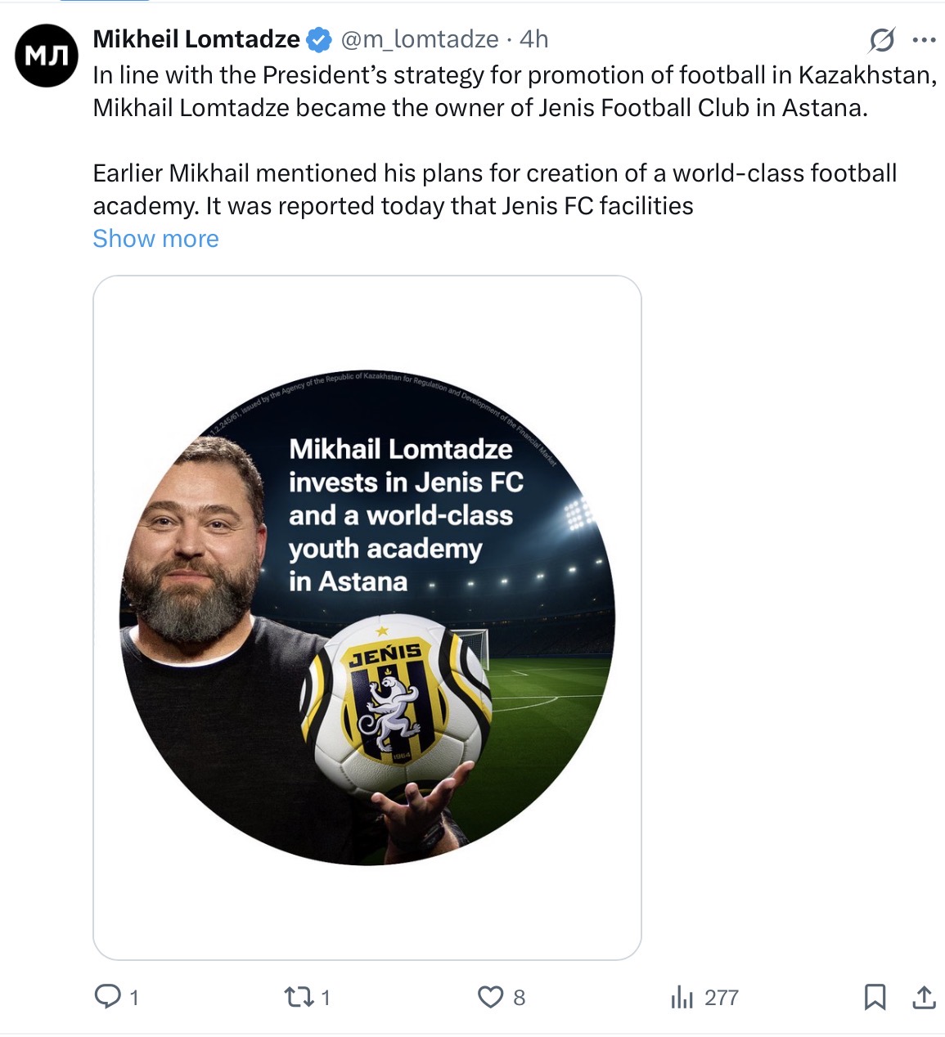Click the reply speech bubble icon

click(107, 996)
